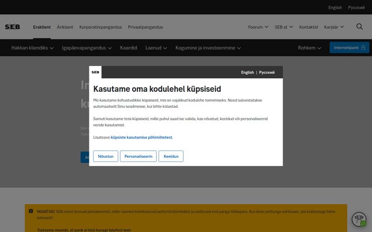Click the SEB logo in cookie dialog

coord(96,72)
